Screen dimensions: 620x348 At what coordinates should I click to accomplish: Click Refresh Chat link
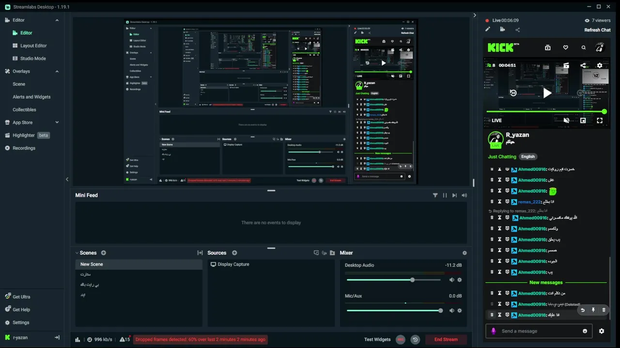click(597, 30)
